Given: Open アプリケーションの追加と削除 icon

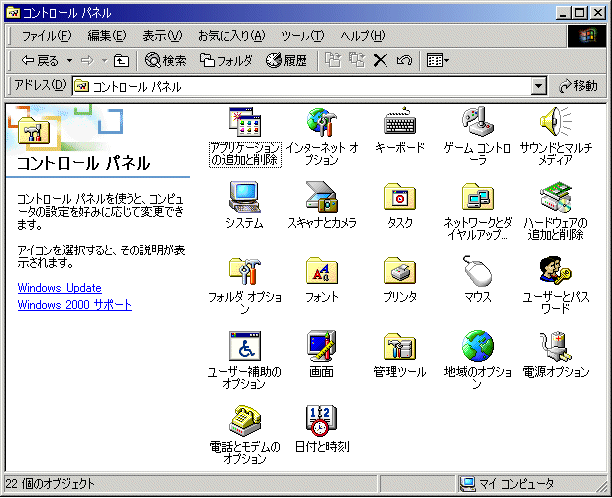Looking at the screenshot, I should click(245, 122).
